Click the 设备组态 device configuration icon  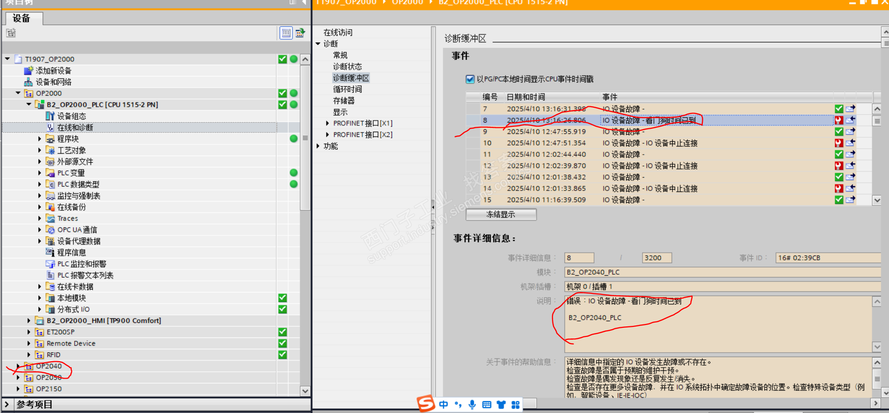coord(50,116)
